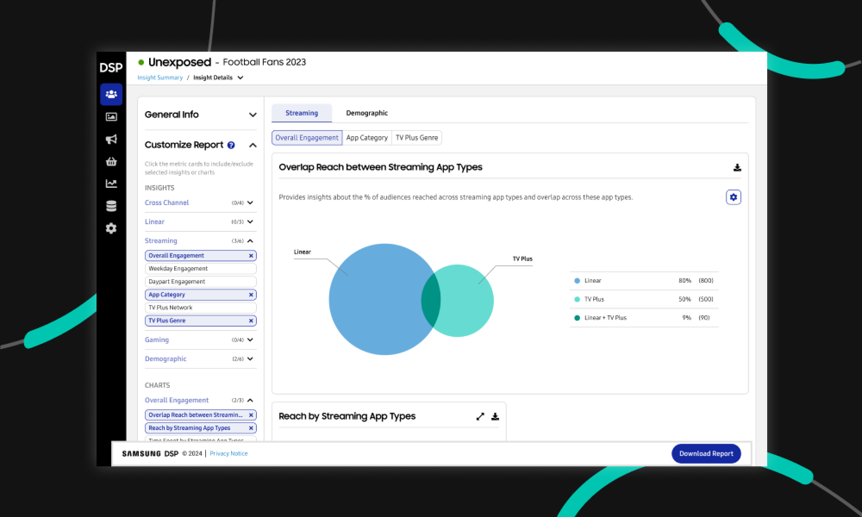
Task: Click the database stack sidebar icon
Action: [111, 206]
